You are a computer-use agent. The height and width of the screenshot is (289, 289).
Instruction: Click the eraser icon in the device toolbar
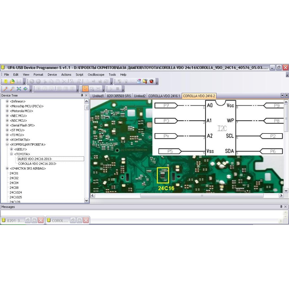pyautogui.click(x=139, y=81)
